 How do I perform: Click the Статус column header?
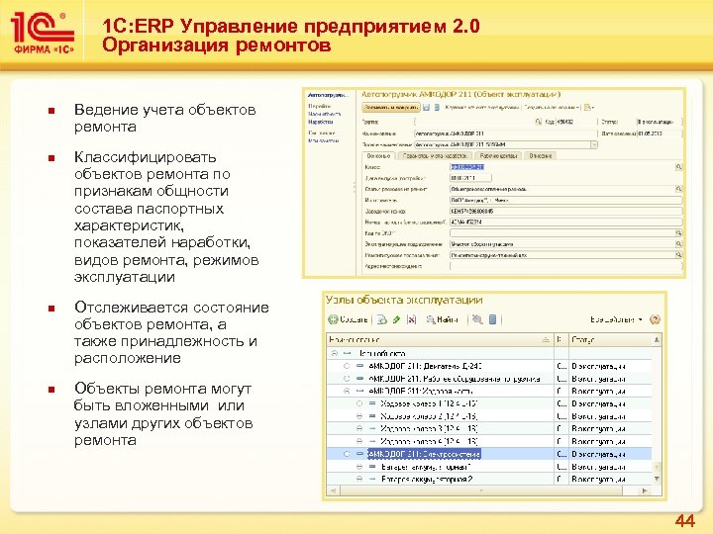(610, 339)
